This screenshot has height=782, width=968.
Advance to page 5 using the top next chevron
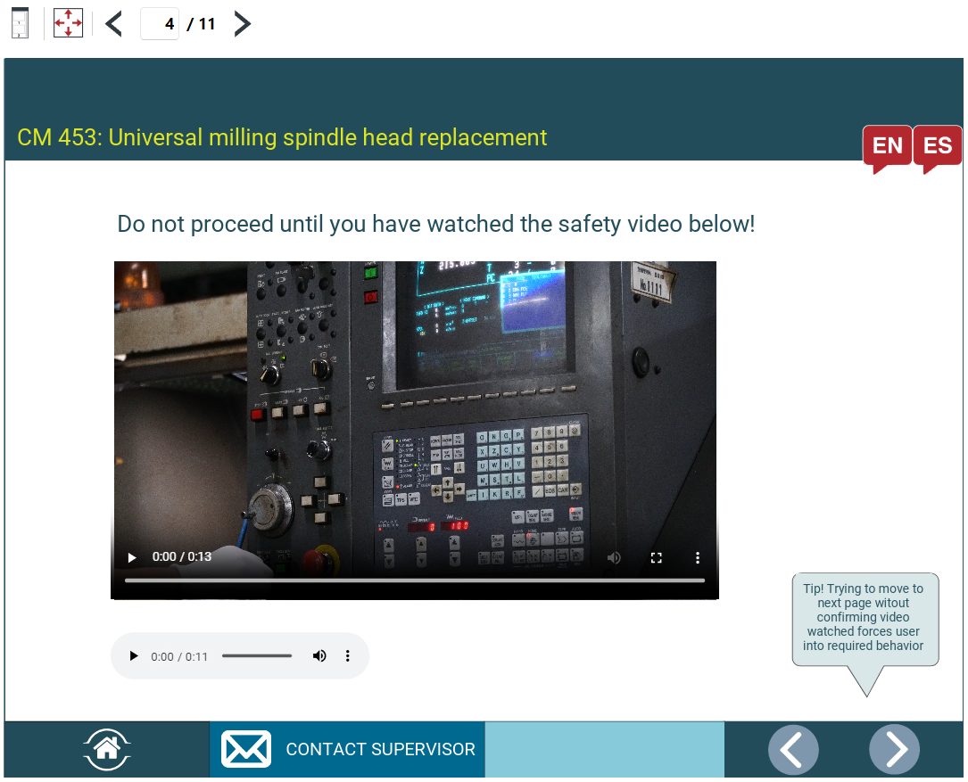click(x=241, y=23)
